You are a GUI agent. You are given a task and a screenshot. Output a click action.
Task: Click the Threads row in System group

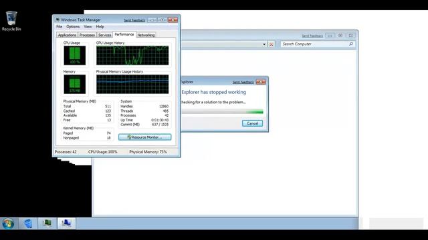[x=144, y=111]
